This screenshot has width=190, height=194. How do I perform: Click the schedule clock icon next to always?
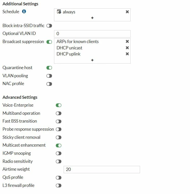(59, 12)
